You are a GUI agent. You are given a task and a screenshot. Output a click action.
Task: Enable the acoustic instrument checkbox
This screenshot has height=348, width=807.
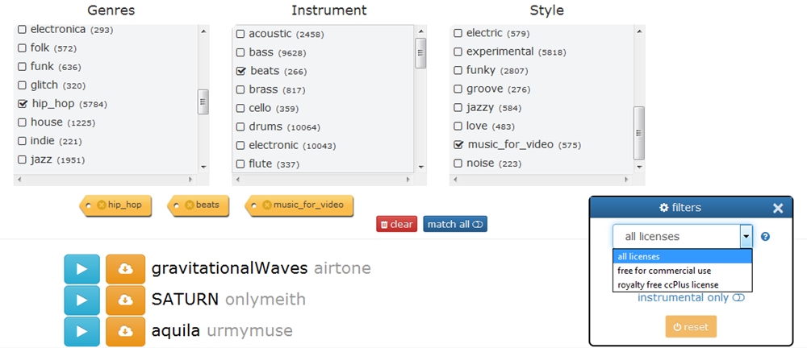click(240, 34)
